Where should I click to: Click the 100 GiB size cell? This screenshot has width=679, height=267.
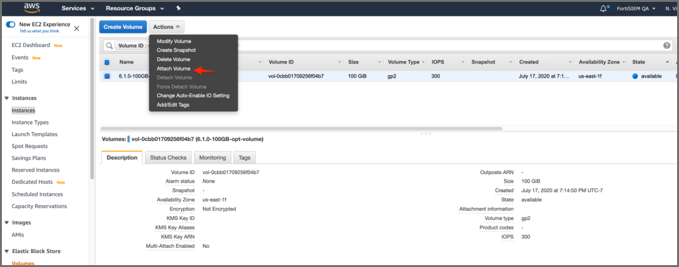(x=358, y=76)
